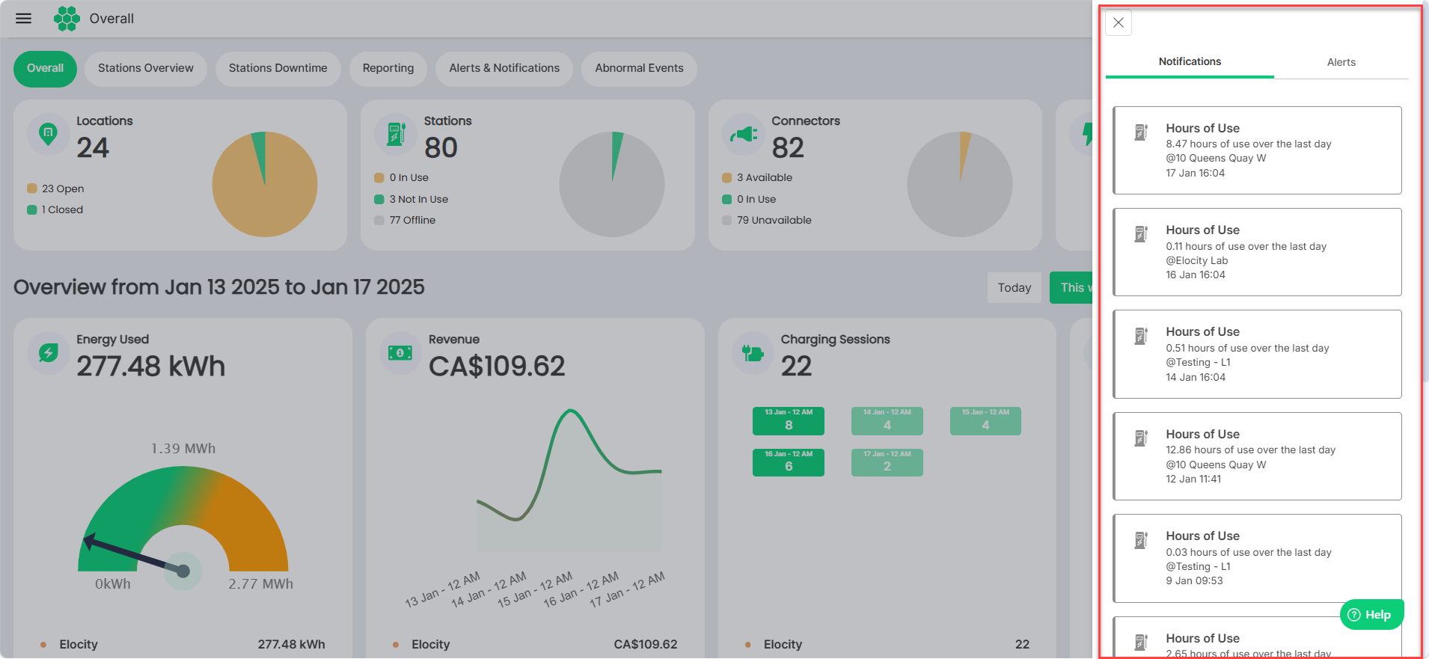Image resolution: width=1429 pixels, height=659 pixels.
Task: Click the Energy Used lightning icon
Action: coord(48,353)
